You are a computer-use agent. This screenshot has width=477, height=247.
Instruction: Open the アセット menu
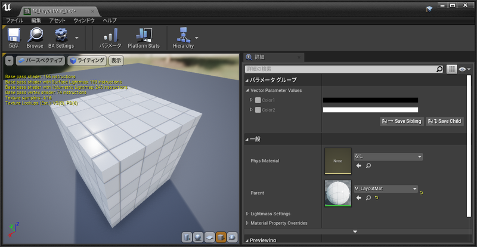point(57,21)
